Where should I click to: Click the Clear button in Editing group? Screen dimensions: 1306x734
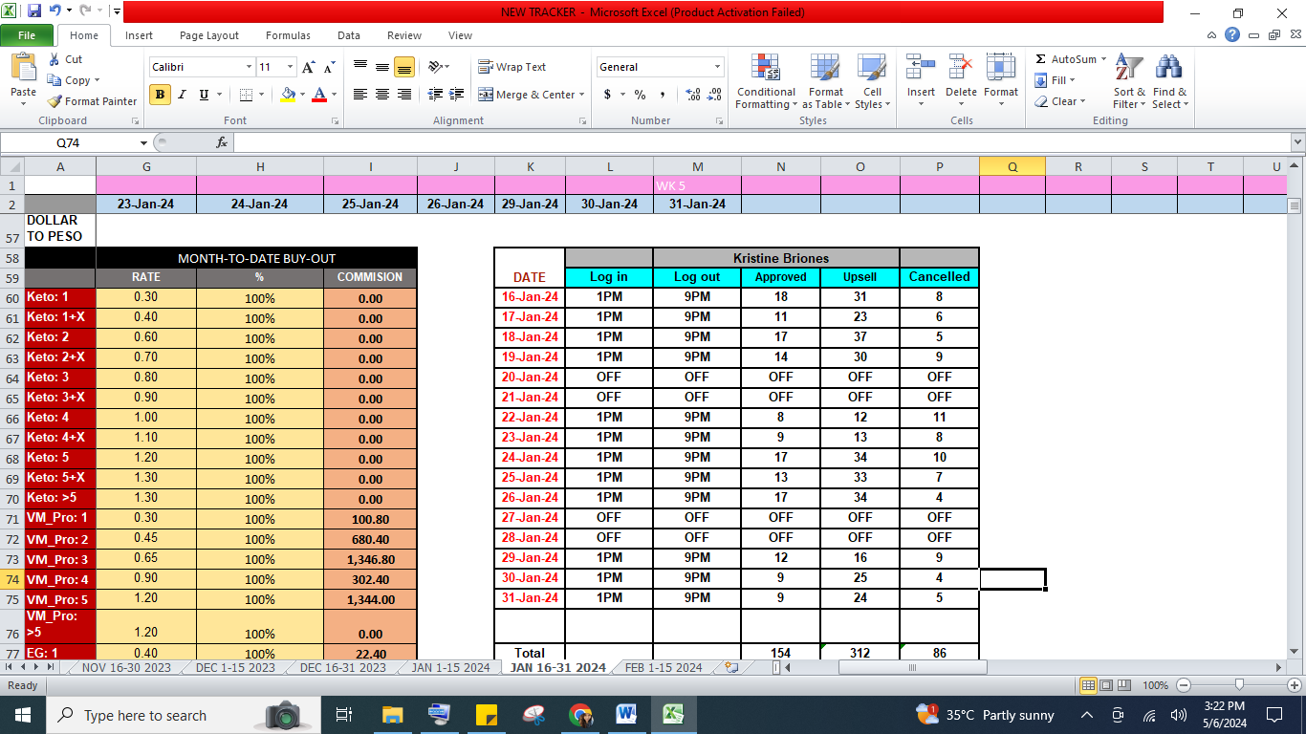point(1059,101)
